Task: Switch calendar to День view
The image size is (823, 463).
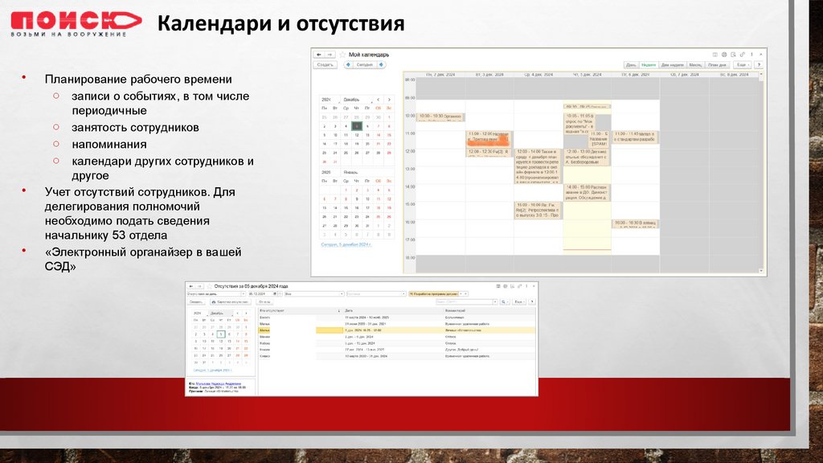Action: coord(631,65)
